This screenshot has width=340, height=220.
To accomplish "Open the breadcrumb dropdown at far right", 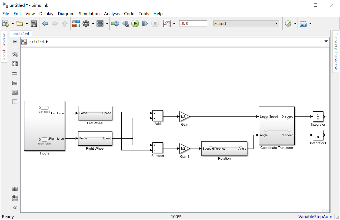I will point(326,41).
